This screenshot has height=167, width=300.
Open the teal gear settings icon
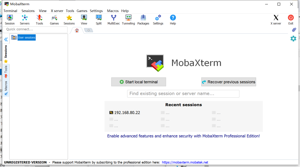293,39
